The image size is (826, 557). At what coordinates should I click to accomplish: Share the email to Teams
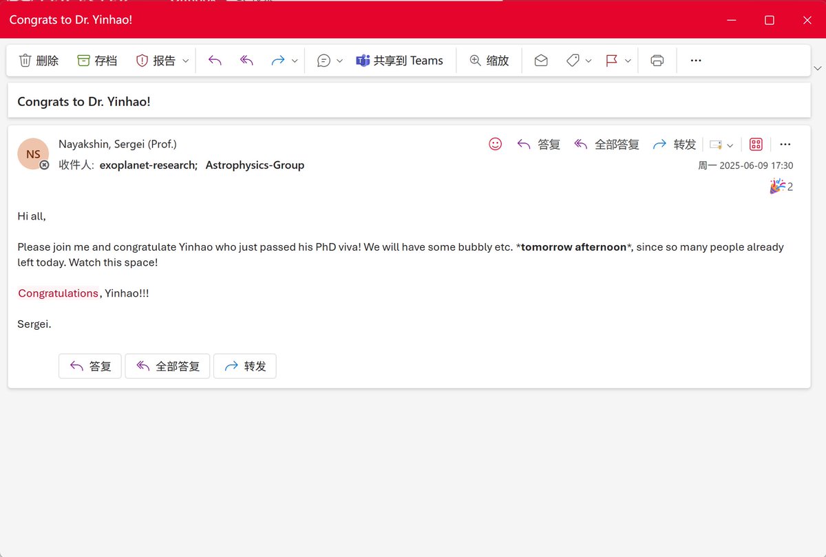401,60
